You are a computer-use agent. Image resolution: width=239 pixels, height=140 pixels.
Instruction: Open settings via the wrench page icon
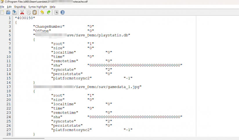[x=56, y=12]
